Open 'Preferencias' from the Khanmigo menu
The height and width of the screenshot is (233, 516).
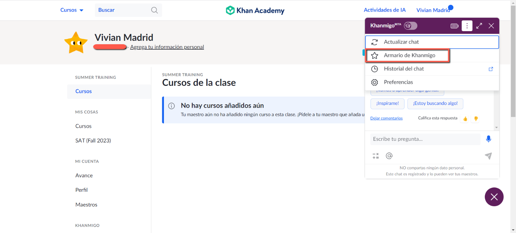point(432,82)
